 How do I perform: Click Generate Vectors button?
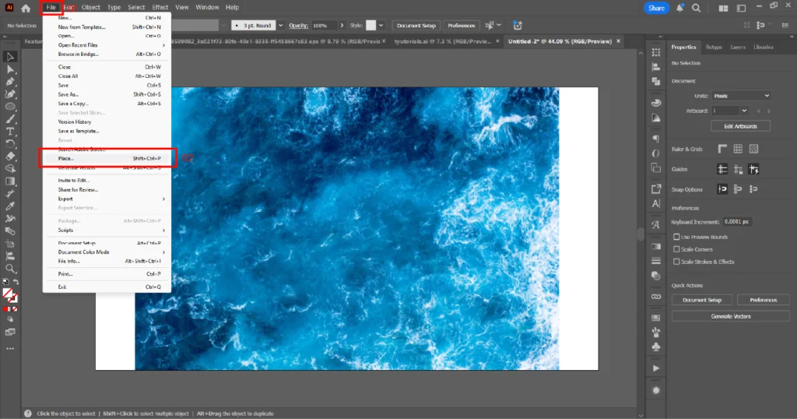(730, 316)
